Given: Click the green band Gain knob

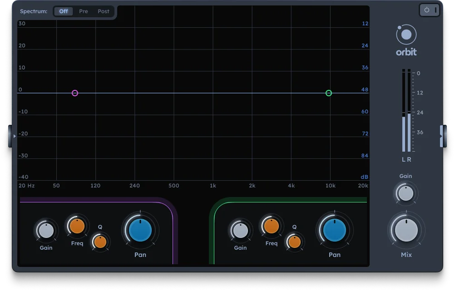Looking at the screenshot, I should (240, 231).
